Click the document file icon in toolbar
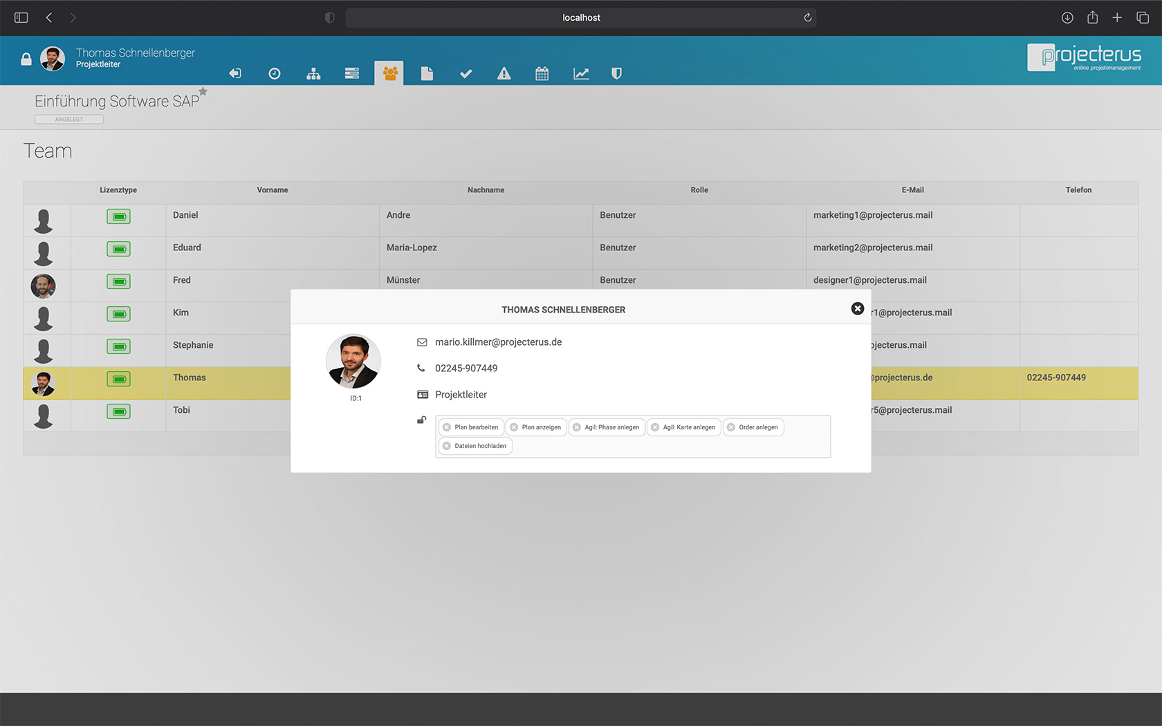The image size is (1162, 726). click(427, 74)
